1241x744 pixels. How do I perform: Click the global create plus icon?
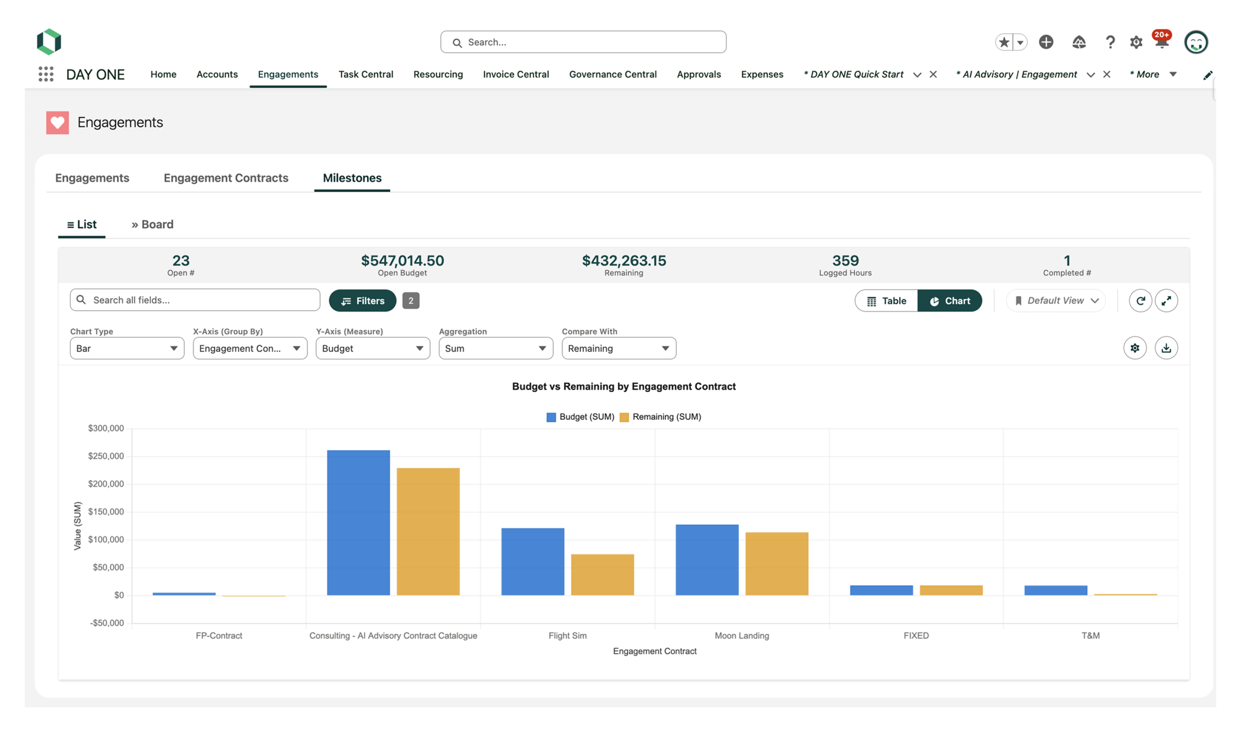tap(1046, 42)
